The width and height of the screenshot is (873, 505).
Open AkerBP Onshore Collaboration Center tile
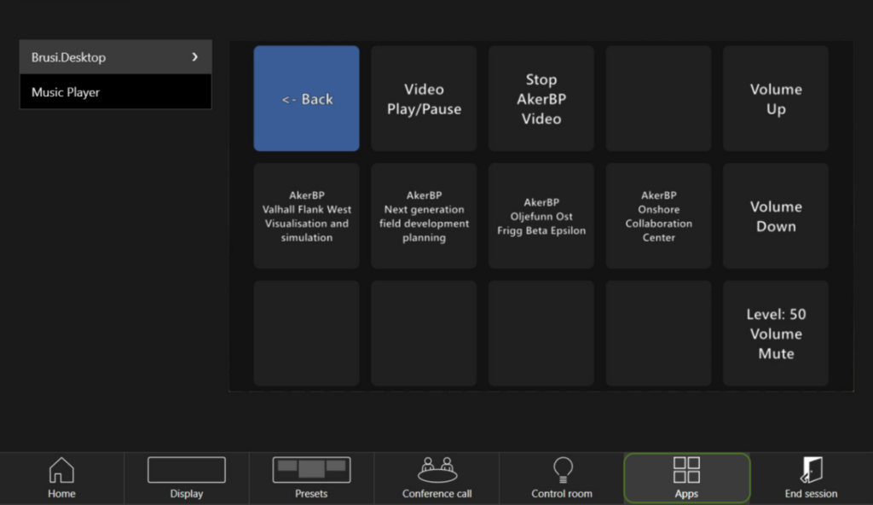point(658,217)
